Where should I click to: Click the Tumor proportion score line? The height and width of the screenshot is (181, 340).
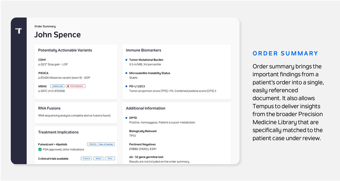[172, 91]
